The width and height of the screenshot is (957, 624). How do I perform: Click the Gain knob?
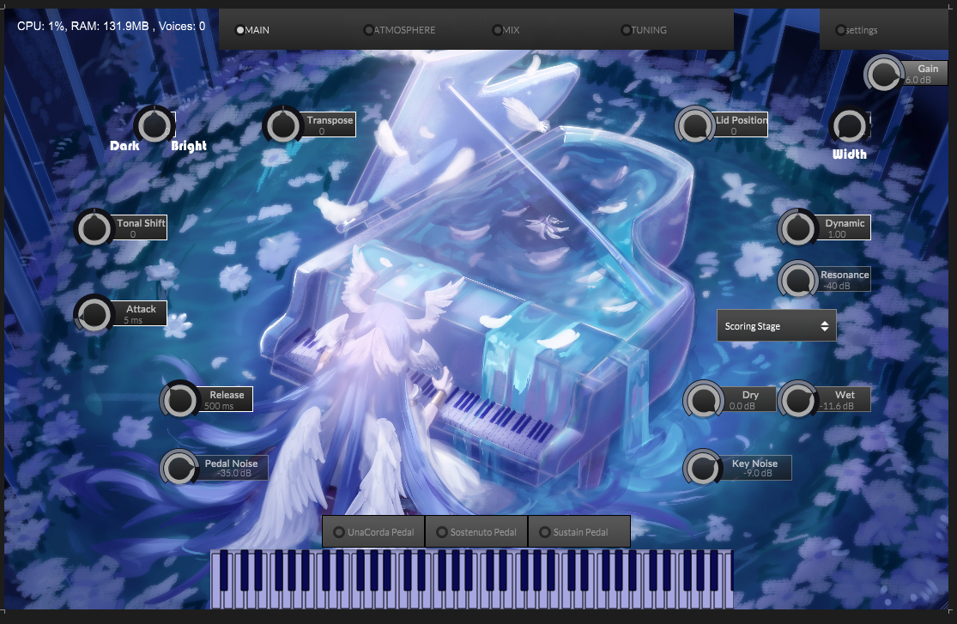pos(883,74)
